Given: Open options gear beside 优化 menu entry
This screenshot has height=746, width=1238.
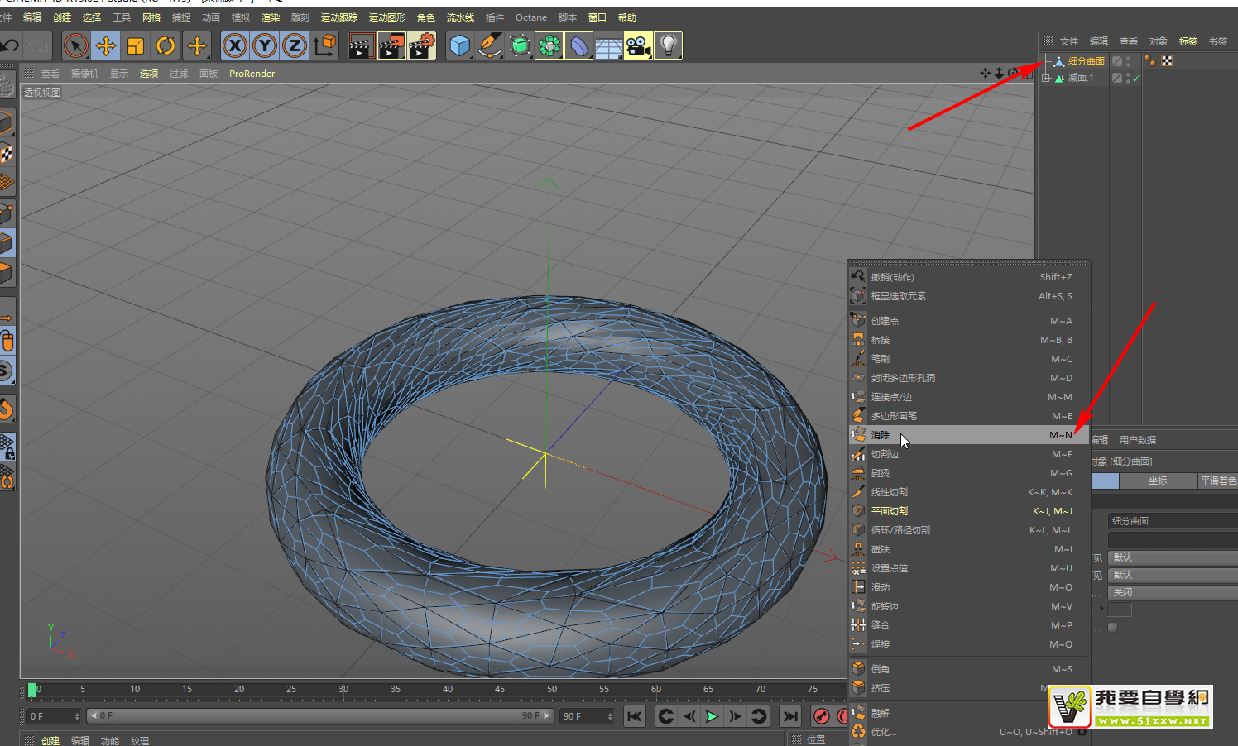Looking at the screenshot, I should pos(1082,732).
